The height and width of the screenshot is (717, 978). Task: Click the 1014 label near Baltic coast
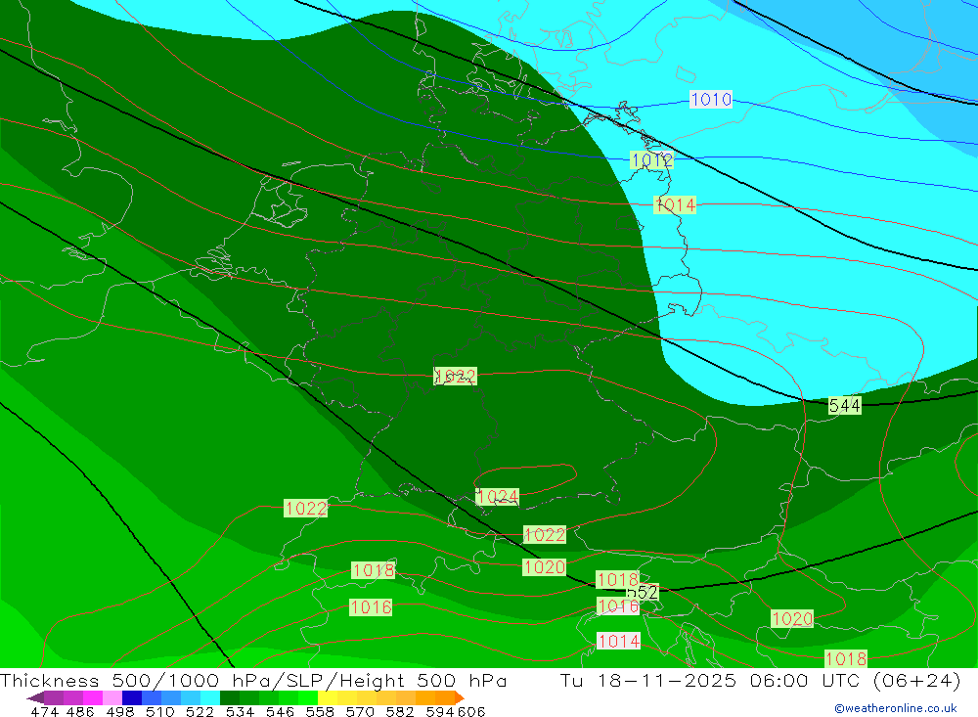[x=675, y=204]
